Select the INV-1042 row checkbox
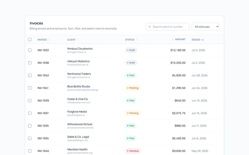 click(30, 75)
